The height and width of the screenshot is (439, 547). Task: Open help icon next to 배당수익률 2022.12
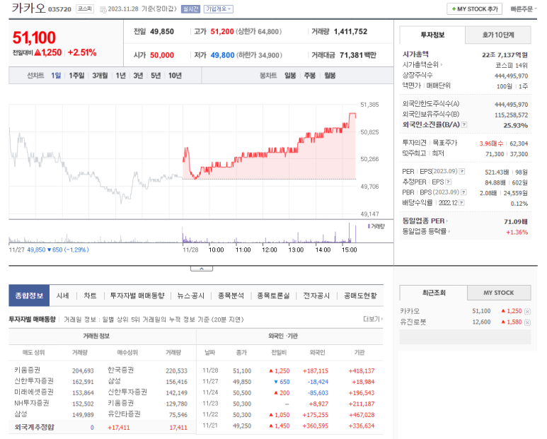tap(461, 203)
